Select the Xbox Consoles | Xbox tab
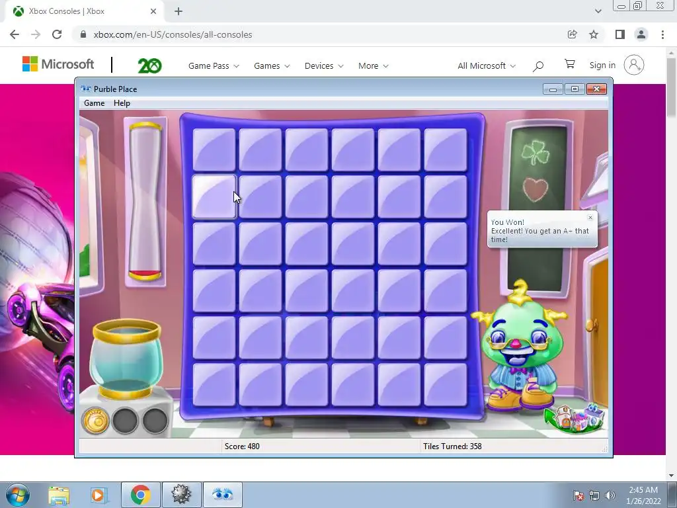 (x=84, y=11)
